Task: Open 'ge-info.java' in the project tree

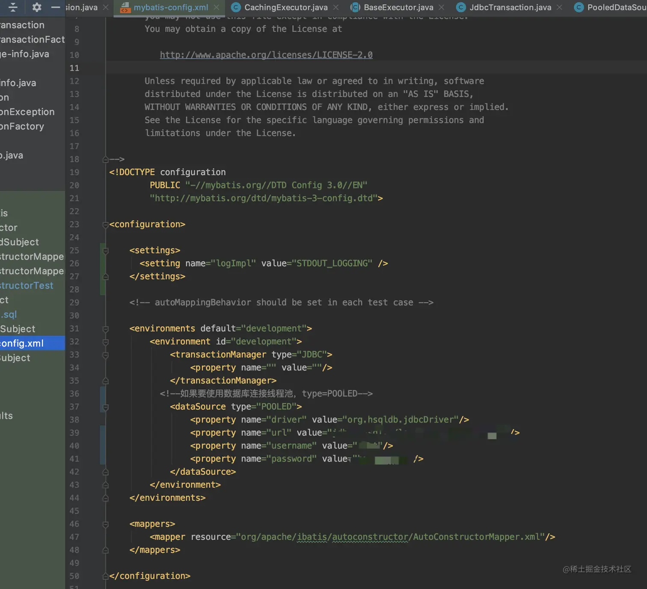Action: pos(24,54)
